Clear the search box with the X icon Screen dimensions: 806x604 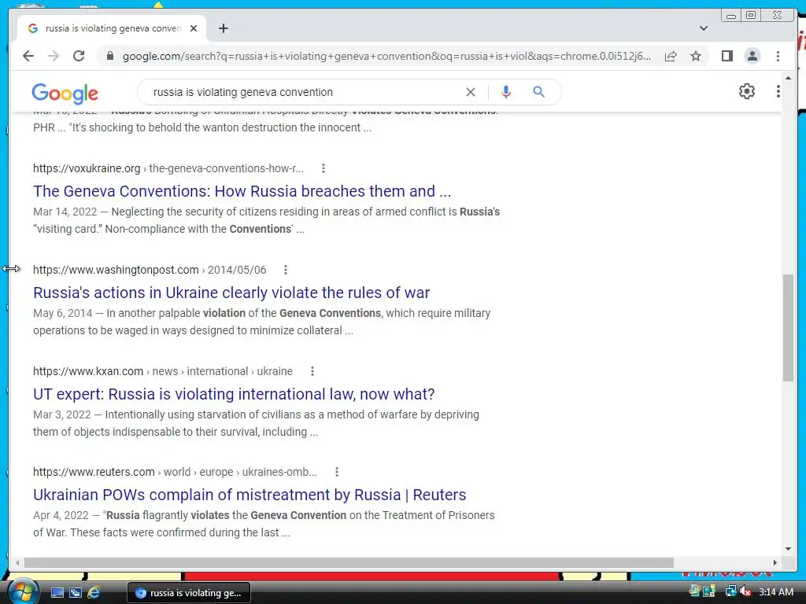pyautogui.click(x=471, y=92)
